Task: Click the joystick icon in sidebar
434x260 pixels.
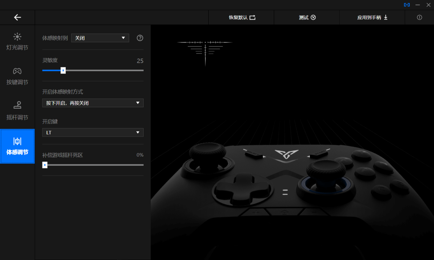Action: [17, 105]
